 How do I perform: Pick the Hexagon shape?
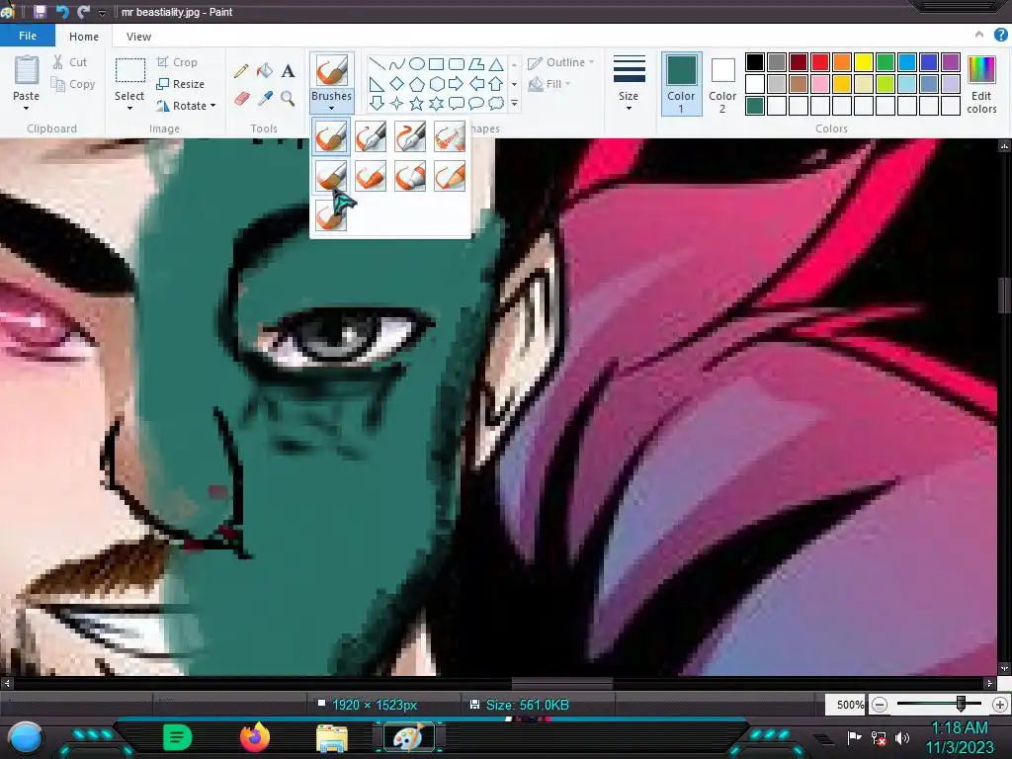pos(437,83)
